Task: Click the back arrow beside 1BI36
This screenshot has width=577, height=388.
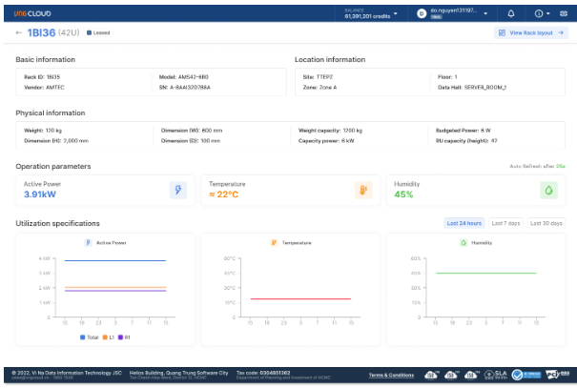Action: [19, 32]
